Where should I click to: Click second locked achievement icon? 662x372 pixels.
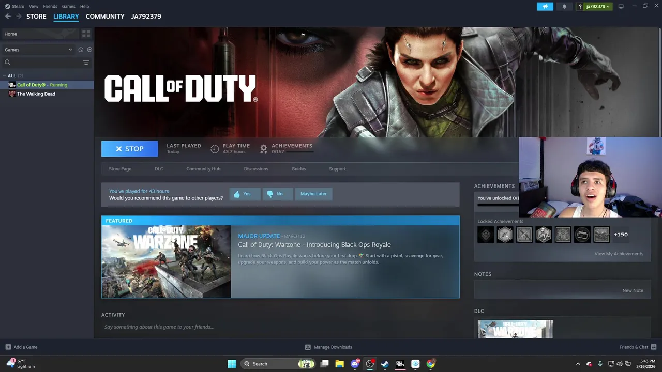[x=505, y=235]
